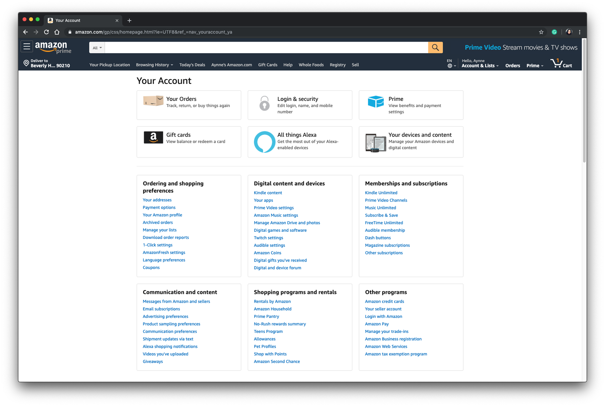Expand the Prime nav dropdown
The height and width of the screenshot is (406, 605).
(535, 65)
